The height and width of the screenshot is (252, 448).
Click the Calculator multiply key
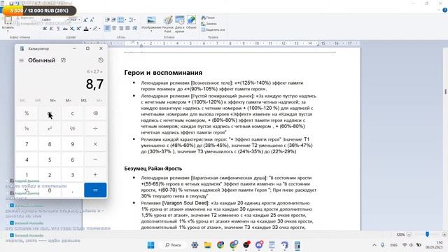(95, 144)
